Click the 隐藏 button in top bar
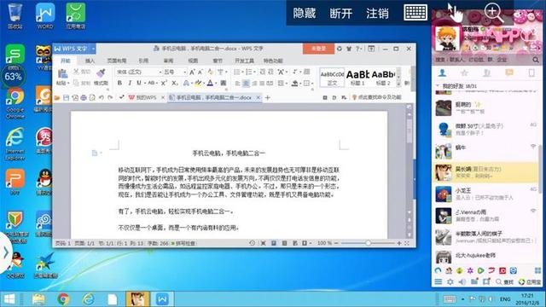The height and width of the screenshot is (307, 546). [x=305, y=14]
